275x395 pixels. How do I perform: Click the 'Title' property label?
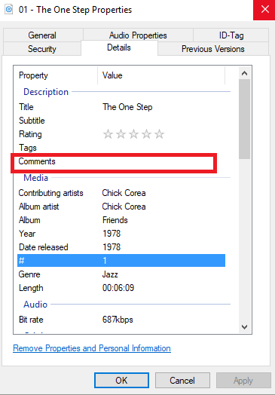click(x=26, y=107)
